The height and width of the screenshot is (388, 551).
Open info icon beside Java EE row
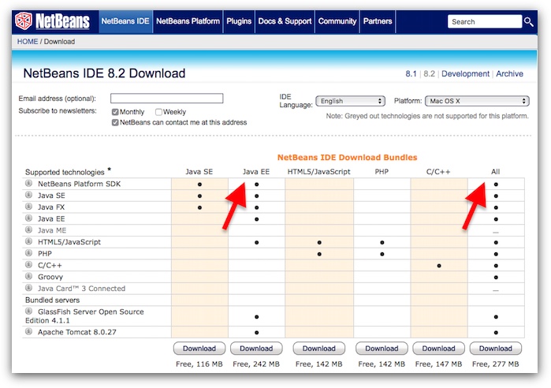click(29, 218)
